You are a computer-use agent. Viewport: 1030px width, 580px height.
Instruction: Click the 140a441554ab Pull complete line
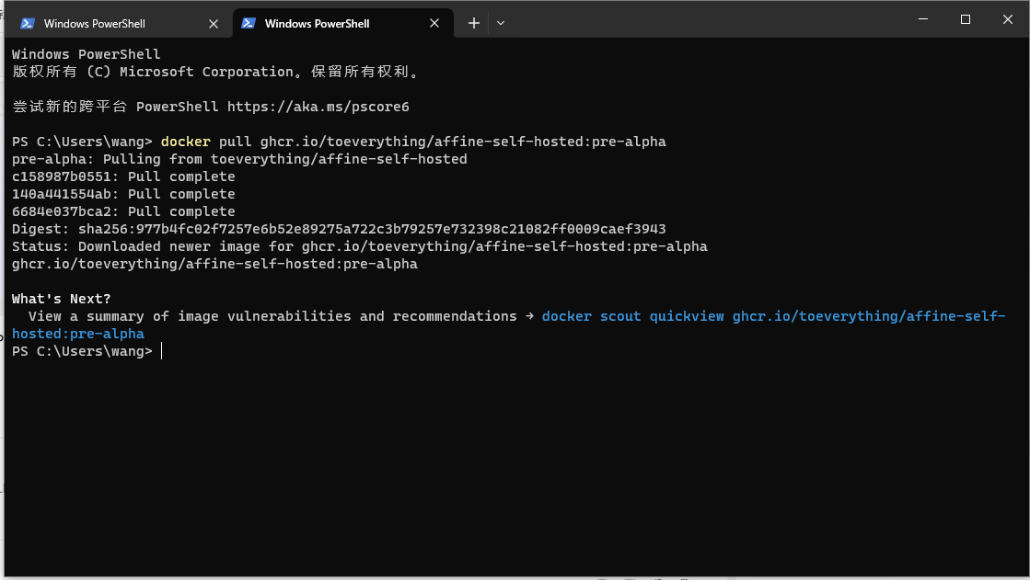[x=123, y=194]
